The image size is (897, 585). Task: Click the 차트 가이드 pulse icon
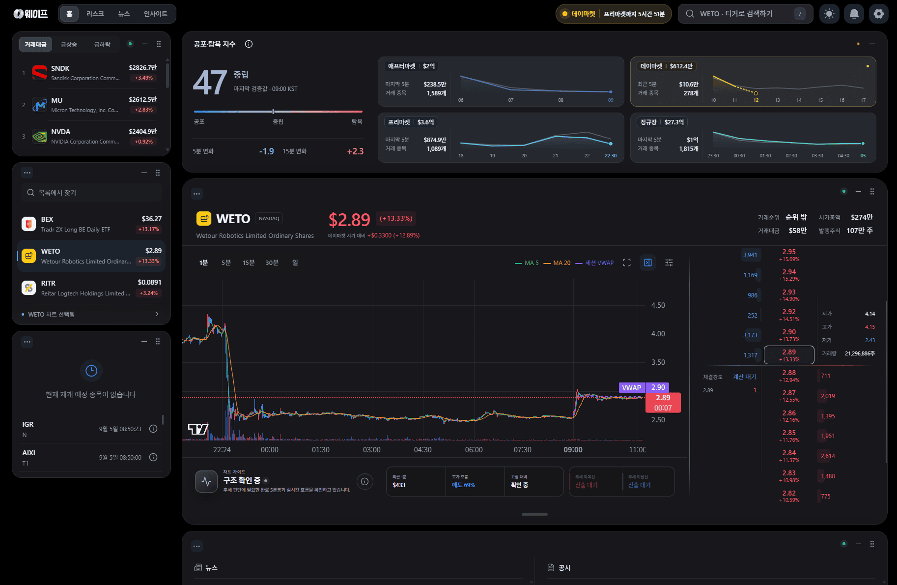coord(206,482)
